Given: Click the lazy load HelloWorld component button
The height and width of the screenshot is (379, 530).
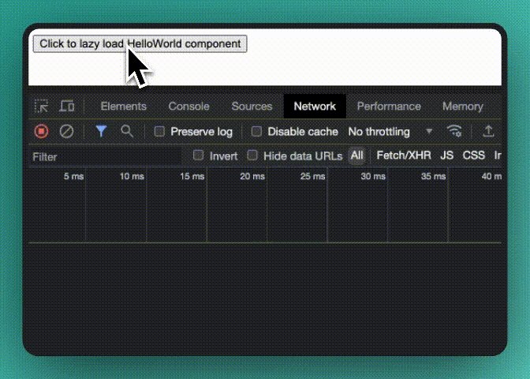Looking at the screenshot, I should (x=140, y=43).
